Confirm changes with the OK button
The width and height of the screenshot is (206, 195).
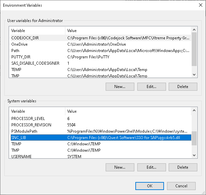point(150,186)
